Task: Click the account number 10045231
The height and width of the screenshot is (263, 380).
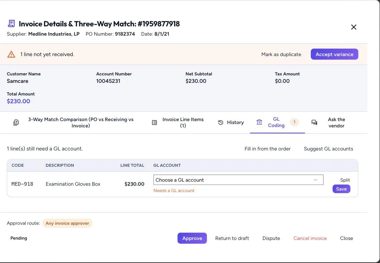Action: pyautogui.click(x=108, y=81)
